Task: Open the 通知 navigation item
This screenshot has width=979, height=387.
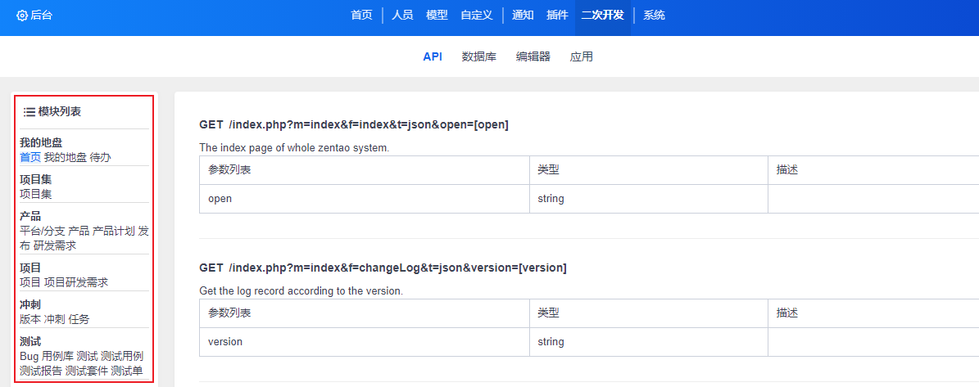Action: coord(523,15)
